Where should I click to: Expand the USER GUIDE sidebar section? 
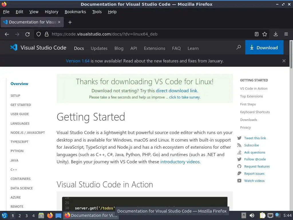20,114
